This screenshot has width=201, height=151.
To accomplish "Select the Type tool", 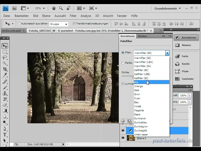I will [5, 135].
